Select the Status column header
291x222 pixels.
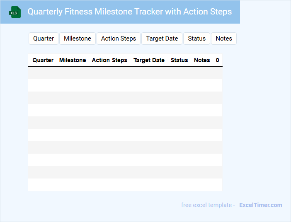[x=179, y=60]
